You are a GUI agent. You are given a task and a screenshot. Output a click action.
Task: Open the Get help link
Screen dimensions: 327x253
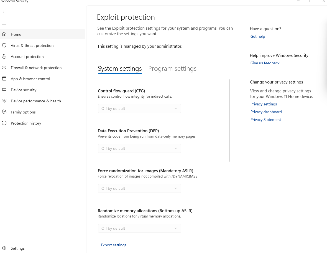pos(258,36)
